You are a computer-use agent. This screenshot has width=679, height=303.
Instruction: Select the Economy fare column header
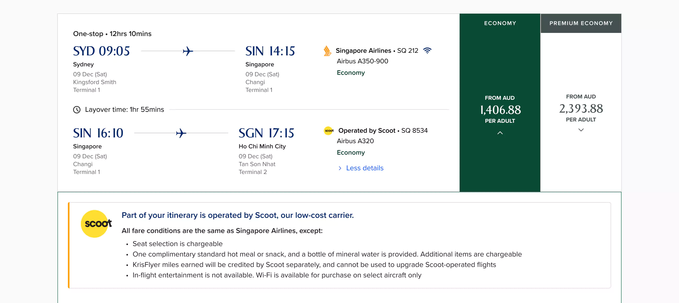pos(500,23)
